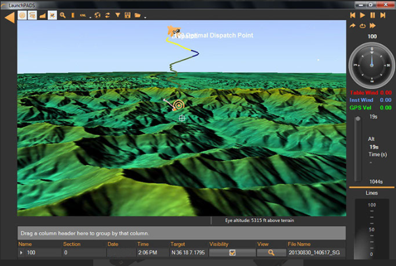Image resolution: width=396 pixels, height=266 pixels.
Task: Click the crosshair marker on the terrain
Action: coord(182,118)
